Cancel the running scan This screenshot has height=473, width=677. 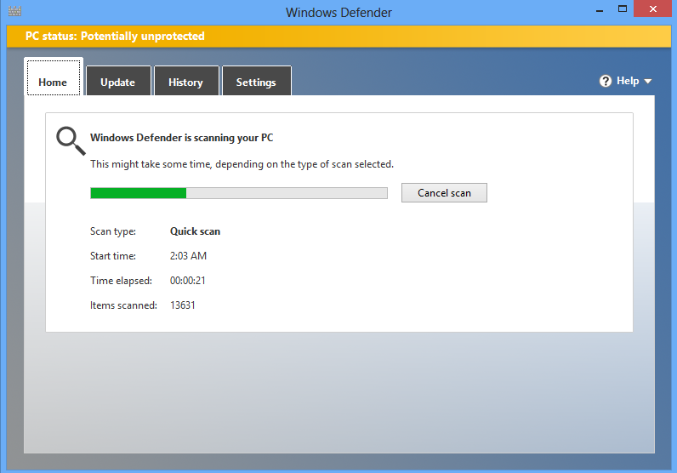tap(444, 192)
